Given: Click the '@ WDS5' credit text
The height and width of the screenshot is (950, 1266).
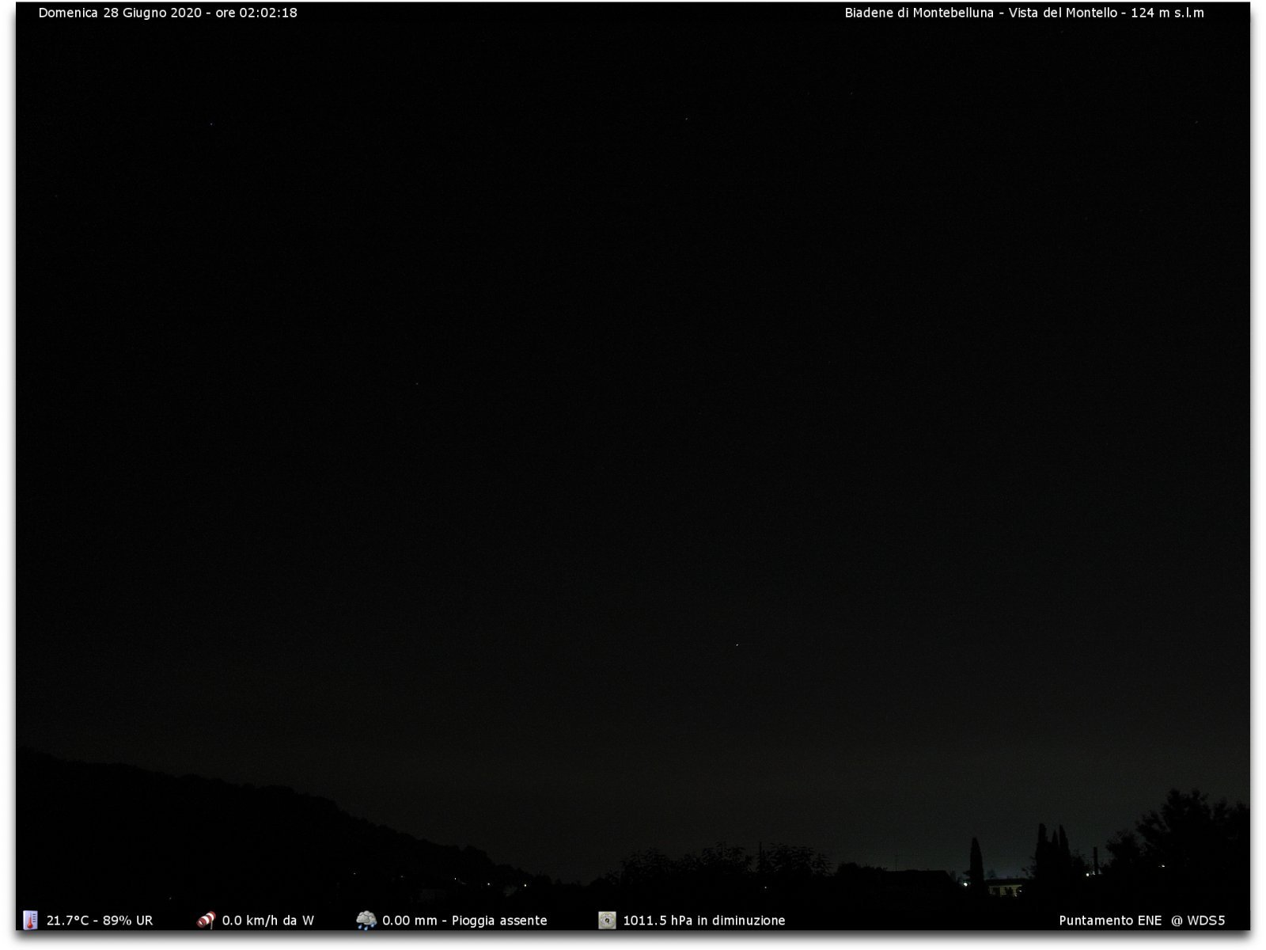Looking at the screenshot, I should click(x=1198, y=921).
